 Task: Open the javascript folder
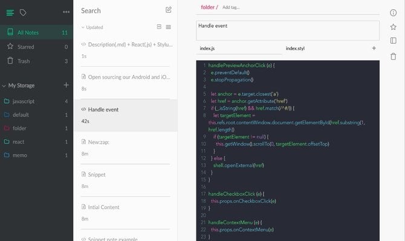click(36, 101)
